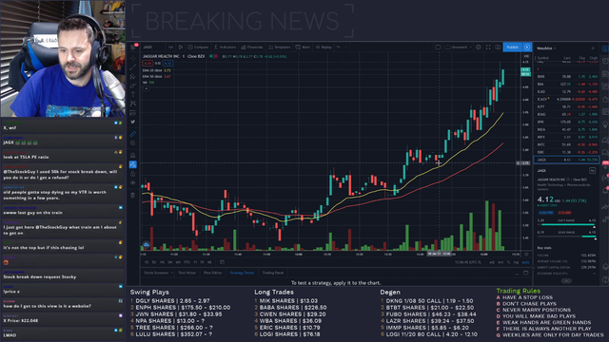Select the JAGX row in watchlist
Screen dimensions: 609x342
click(566, 160)
